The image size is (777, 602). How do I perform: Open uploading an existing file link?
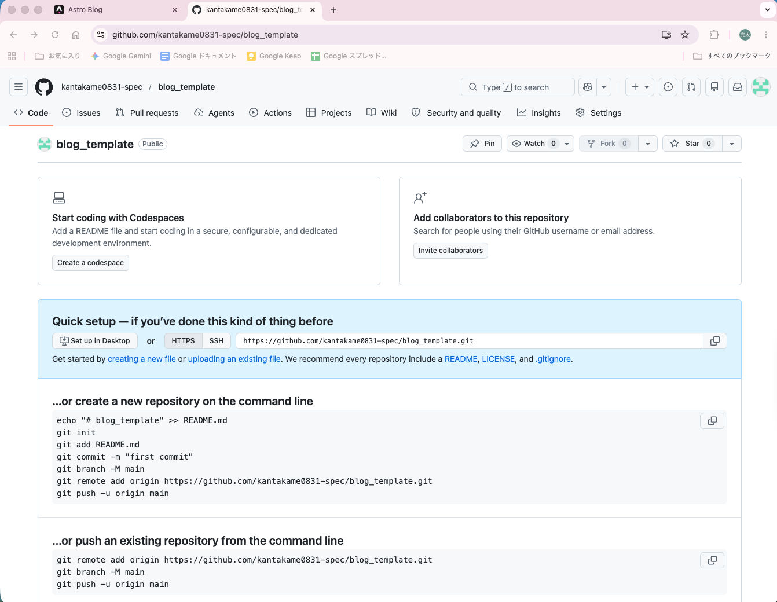coord(234,359)
